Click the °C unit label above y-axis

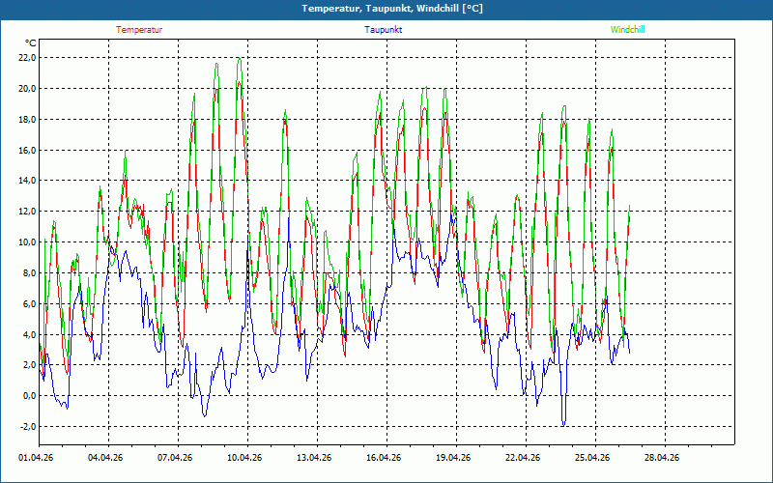31,43
